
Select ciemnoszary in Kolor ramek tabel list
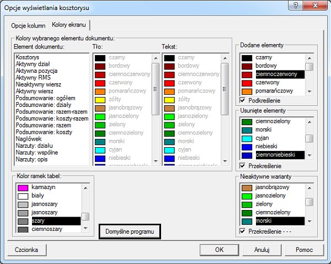coord(47,229)
